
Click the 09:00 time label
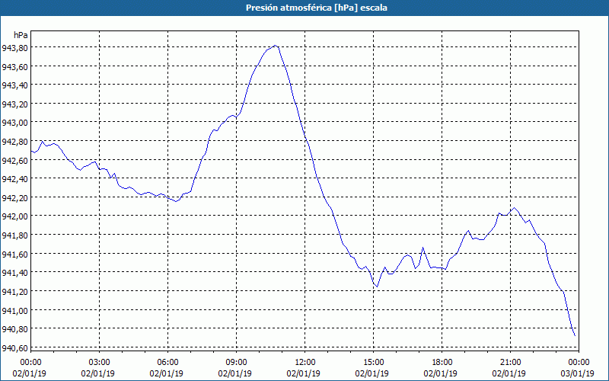tap(237, 363)
